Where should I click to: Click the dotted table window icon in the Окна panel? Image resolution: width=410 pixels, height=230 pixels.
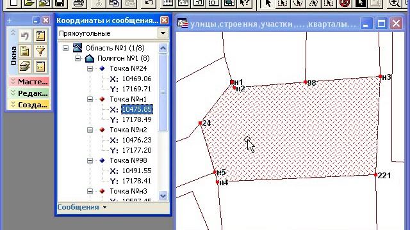pyautogui.click(x=40, y=66)
